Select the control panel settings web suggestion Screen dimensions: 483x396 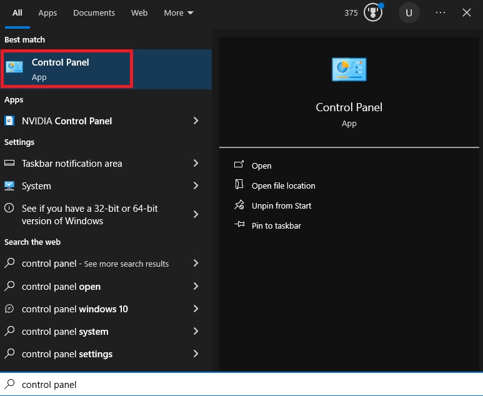click(x=67, y=354)
